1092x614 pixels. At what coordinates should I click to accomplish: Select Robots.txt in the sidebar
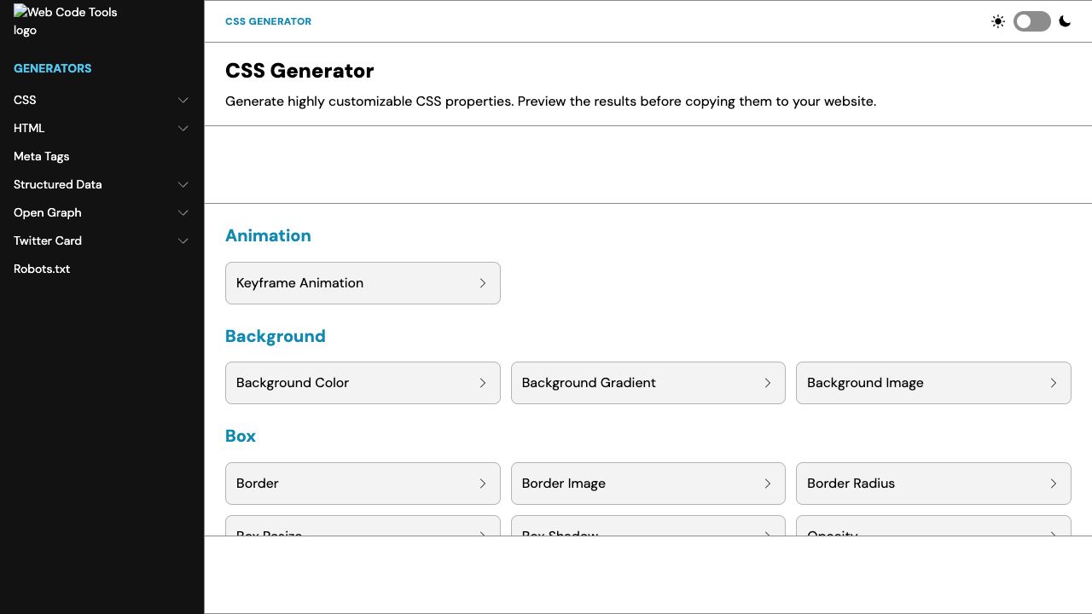[42, 269]
